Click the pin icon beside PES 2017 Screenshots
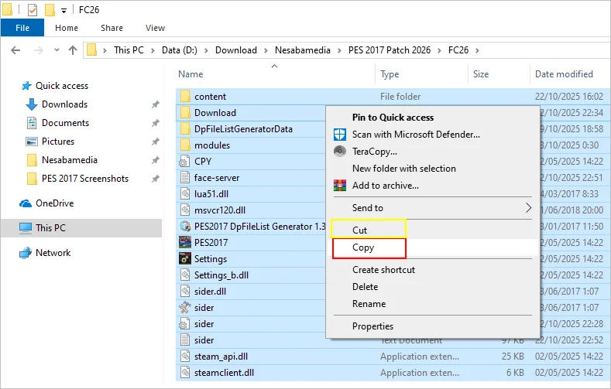The height and width of the screenshot is (389, 611). [x=155, y=179]
